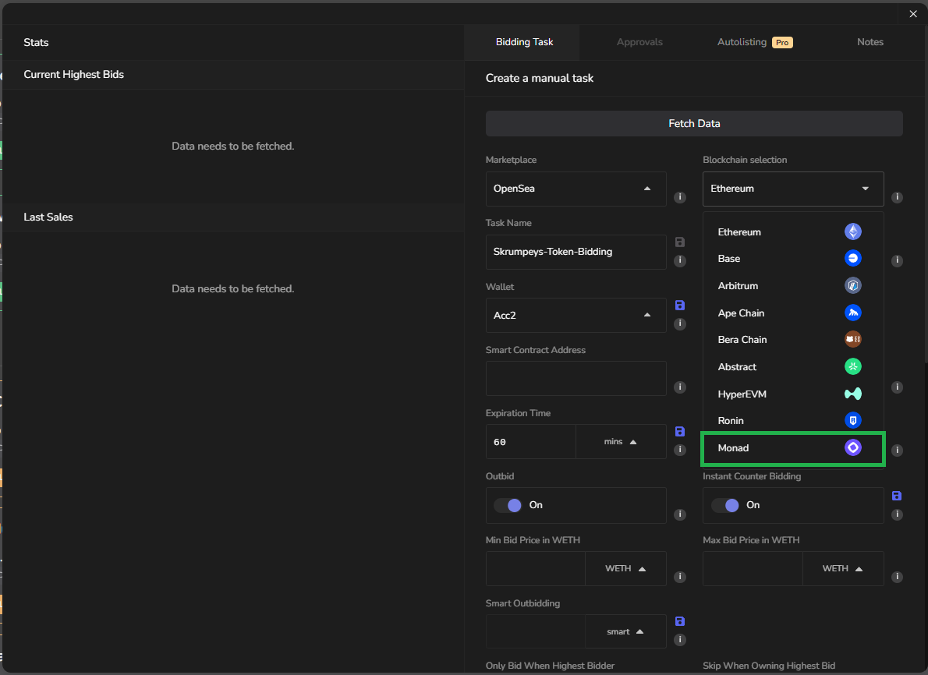Click the info icon beside Marketplace dropdown
Image resolution: width=928 pixels, height=675 pixels.
(680, 197)
